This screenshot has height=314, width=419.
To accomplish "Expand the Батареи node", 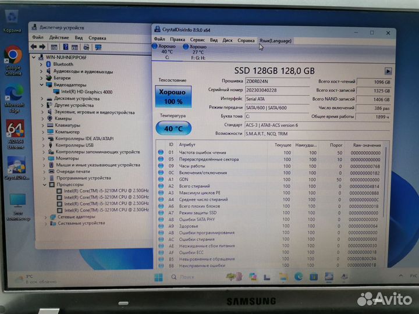I will coord(41,78).
